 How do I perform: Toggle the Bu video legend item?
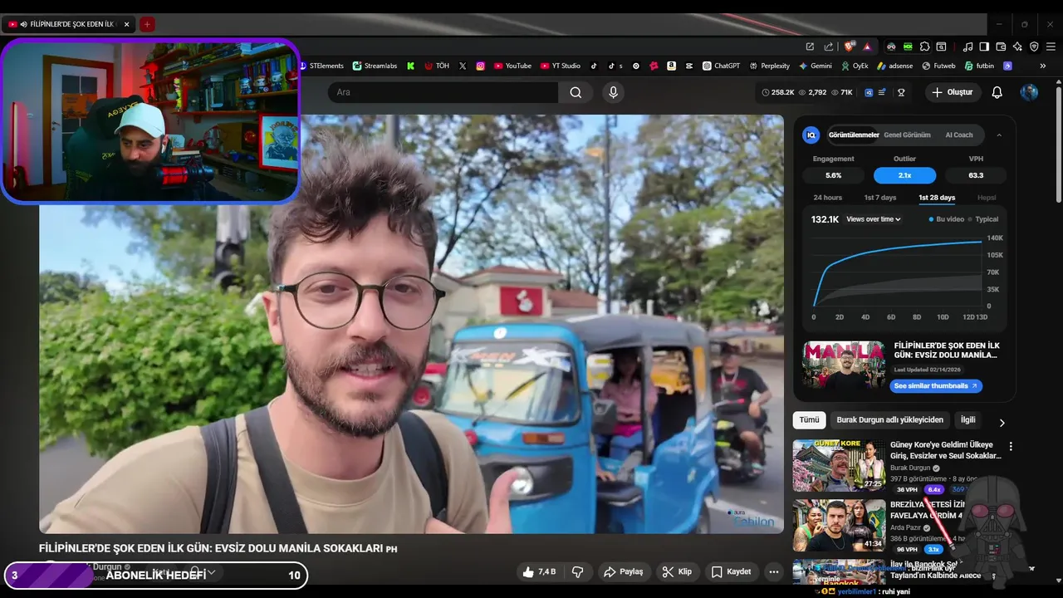(947, 219)
